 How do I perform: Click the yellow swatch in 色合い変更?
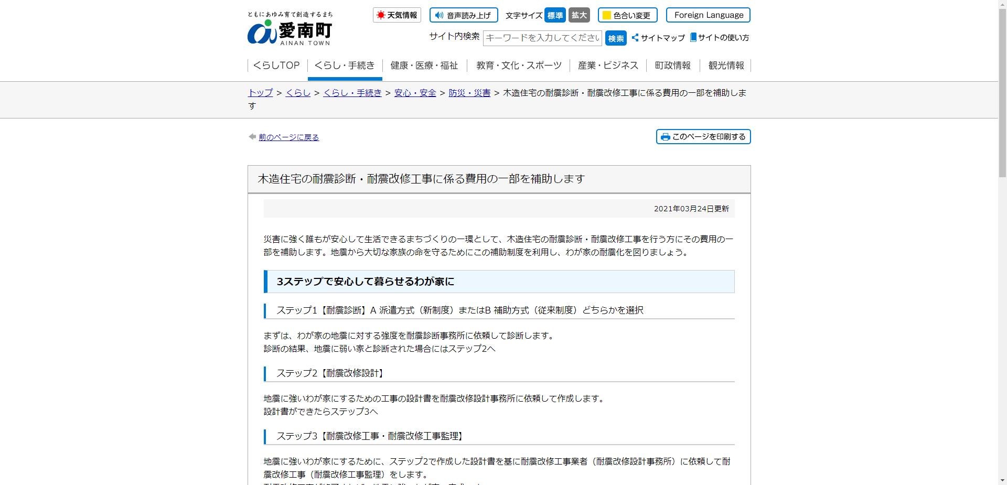point(606,15)
